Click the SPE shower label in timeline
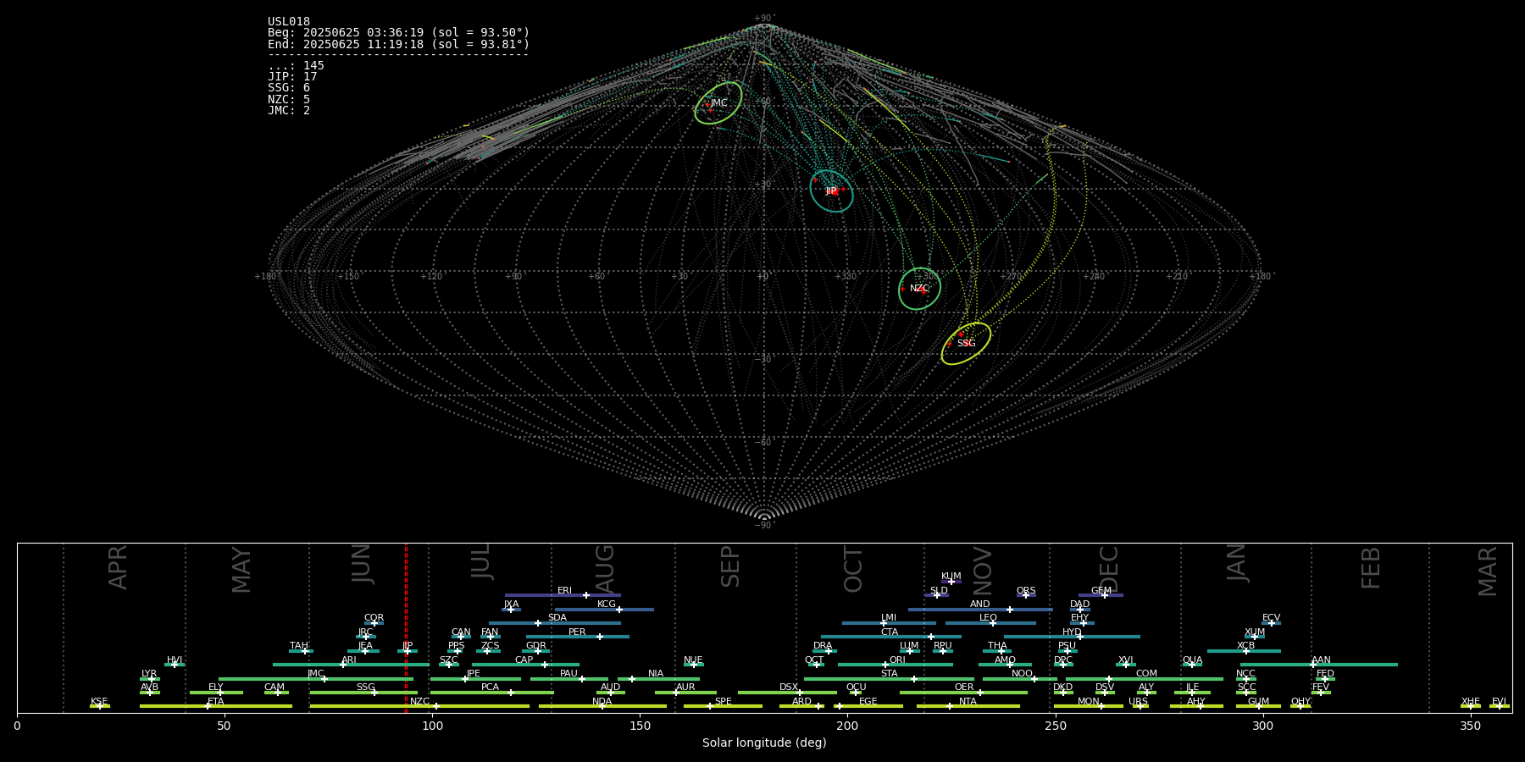 723,702
